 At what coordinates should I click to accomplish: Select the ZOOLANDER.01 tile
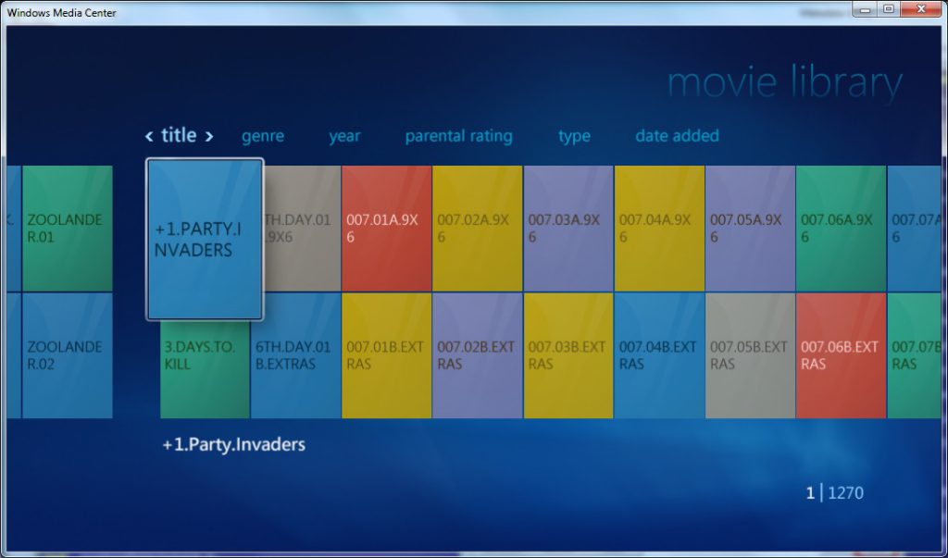(67, 229)
